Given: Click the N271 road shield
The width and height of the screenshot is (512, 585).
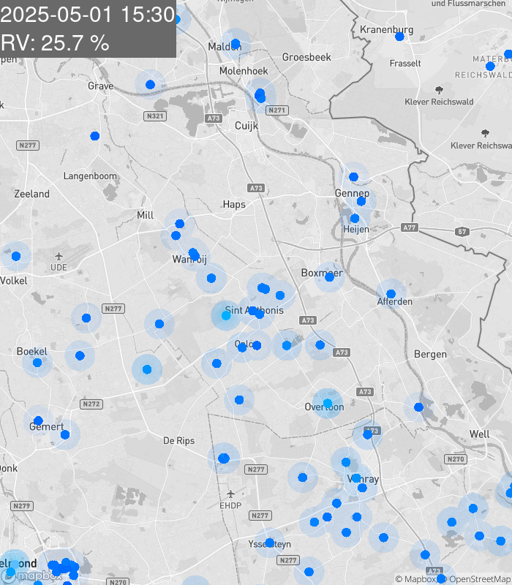Looking at the screenshot, I should (277, 110).
